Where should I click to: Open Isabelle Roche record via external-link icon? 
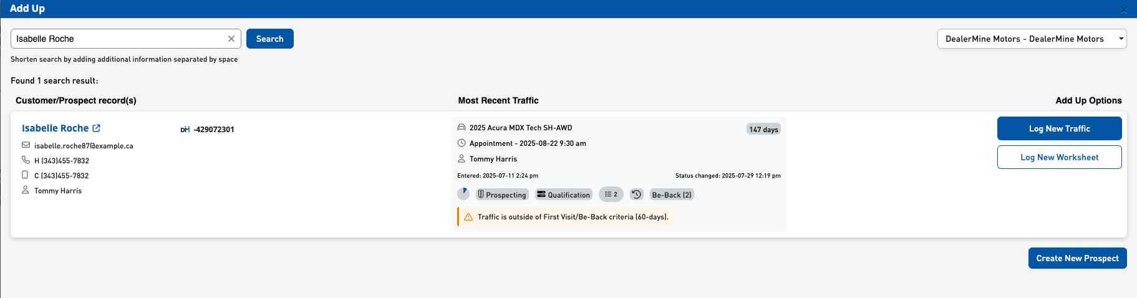[x=97, y=128]
